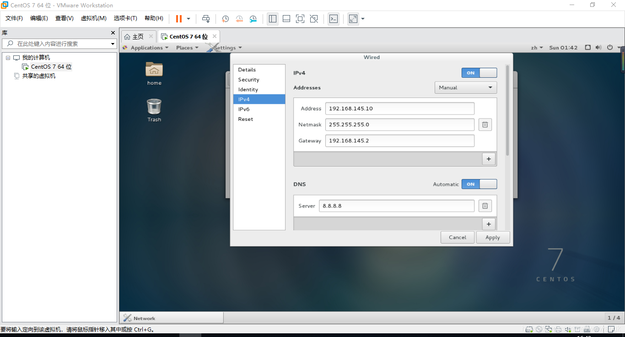Open the stretch mode dropdown arrow
The width and height of the screenshot is (625, 337).
pos(363,19)
